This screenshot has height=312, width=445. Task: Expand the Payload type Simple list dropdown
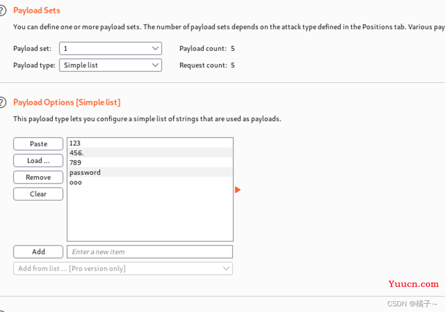[111, 65]
